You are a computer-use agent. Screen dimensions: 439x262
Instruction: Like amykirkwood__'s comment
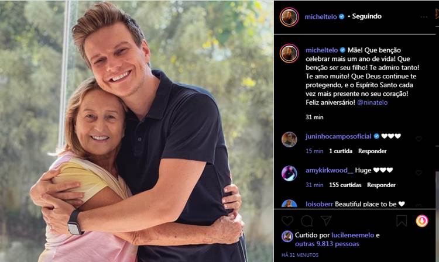tap(419, 173)
